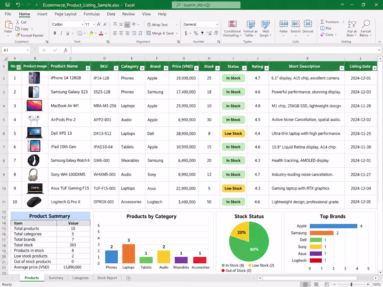Open the Calibri font name dropdown
Image resolution: width=383 pixels, height=287 pixels.
pyautogui.click(x=82, y=24)
